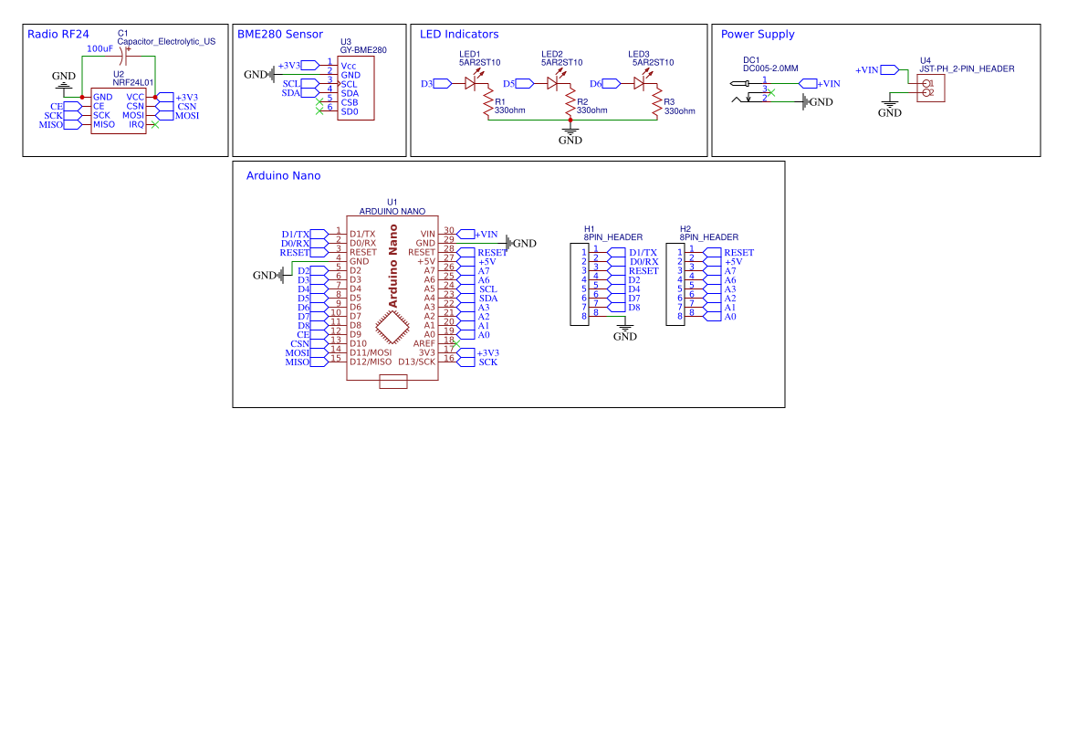Select the U3 GY-BME280 module body

[355, 89]
